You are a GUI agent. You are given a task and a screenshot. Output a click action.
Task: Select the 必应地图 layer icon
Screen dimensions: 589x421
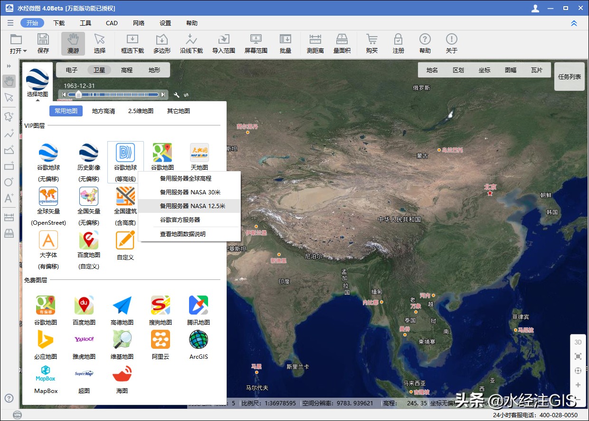coord(46,339)
